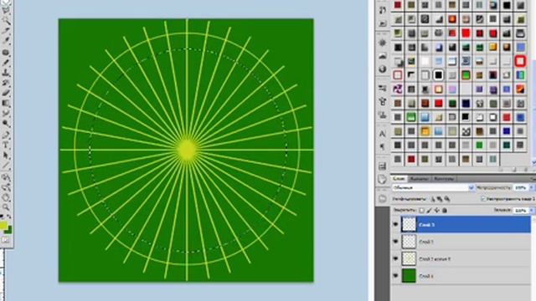Image resolution: width=536 pixels, height=301 pixels.
Task: Click the blend mode dropdown arrow
Action: [471, 187]
